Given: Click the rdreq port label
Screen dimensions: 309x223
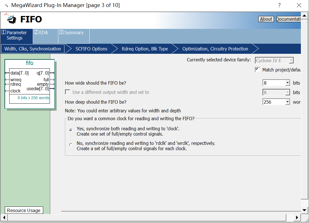Looking at the screenshot, I should (15, 84).
